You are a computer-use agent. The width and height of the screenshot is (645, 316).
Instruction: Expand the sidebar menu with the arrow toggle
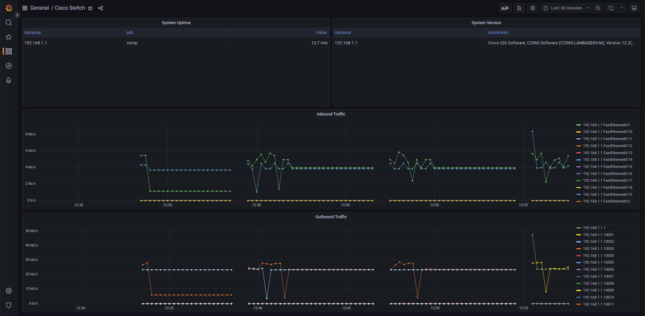pos(17,15)
